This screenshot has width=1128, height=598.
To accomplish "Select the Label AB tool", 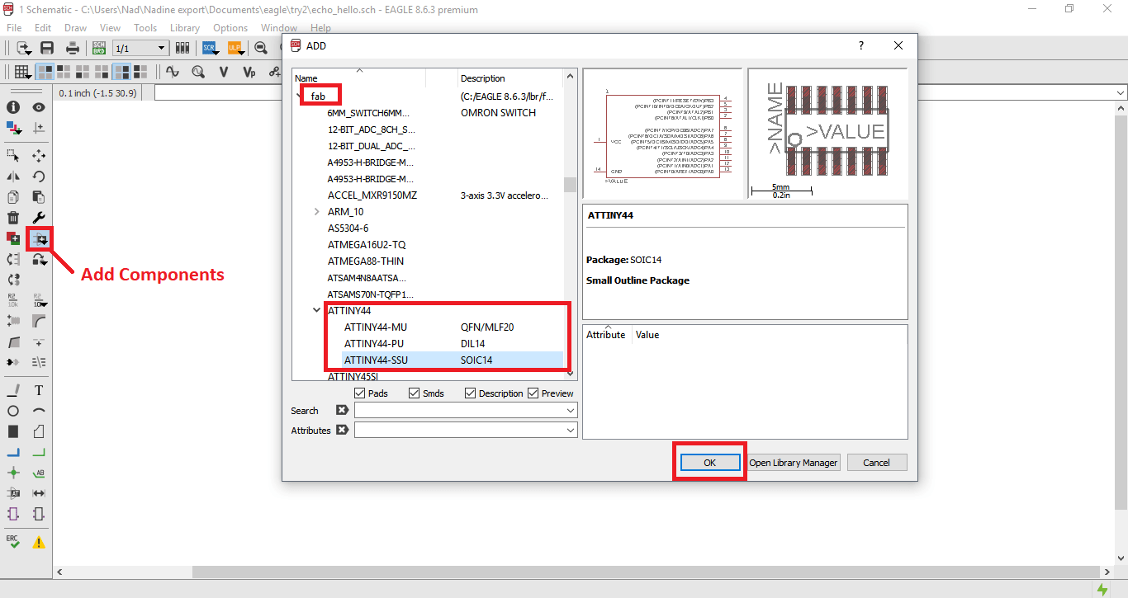I will [x=38, y=473].
